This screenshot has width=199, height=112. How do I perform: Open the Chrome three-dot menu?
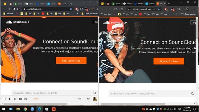(97, 9)
